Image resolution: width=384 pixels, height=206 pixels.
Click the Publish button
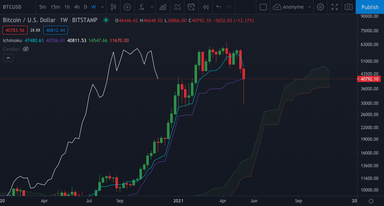(370, 7)
